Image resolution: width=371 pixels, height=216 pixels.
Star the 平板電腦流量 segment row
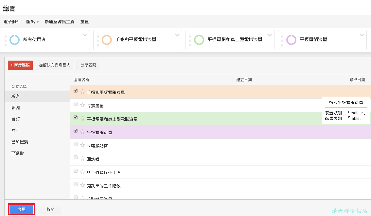tap(82, 132)
